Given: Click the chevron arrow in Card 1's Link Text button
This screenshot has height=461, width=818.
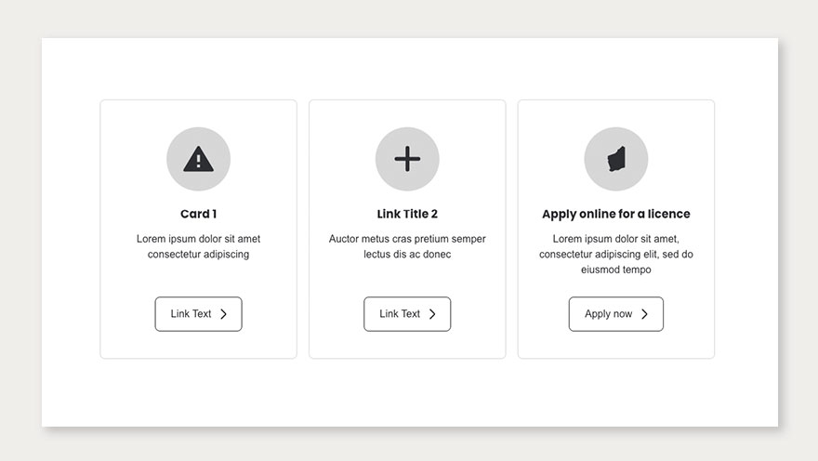Looking at the screenshot, I should [x=224, y=314].
